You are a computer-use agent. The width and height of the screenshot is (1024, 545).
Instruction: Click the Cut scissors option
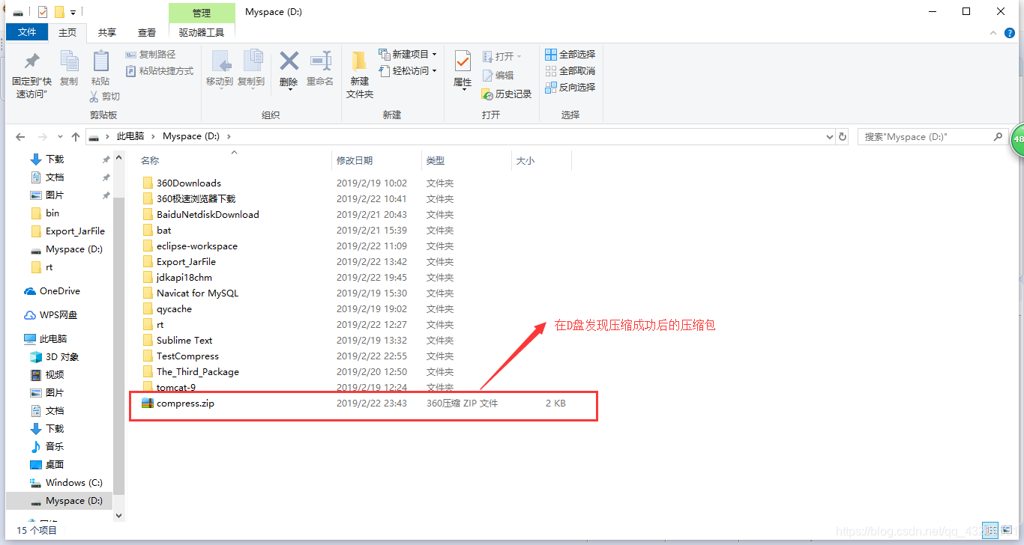point(104,97)
